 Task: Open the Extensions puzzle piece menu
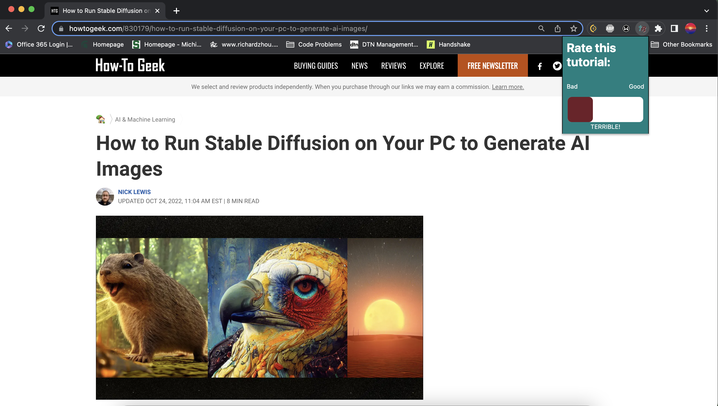pos(658,28)
